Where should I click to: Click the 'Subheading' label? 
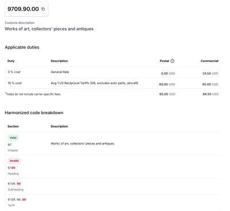click(16, 190)
